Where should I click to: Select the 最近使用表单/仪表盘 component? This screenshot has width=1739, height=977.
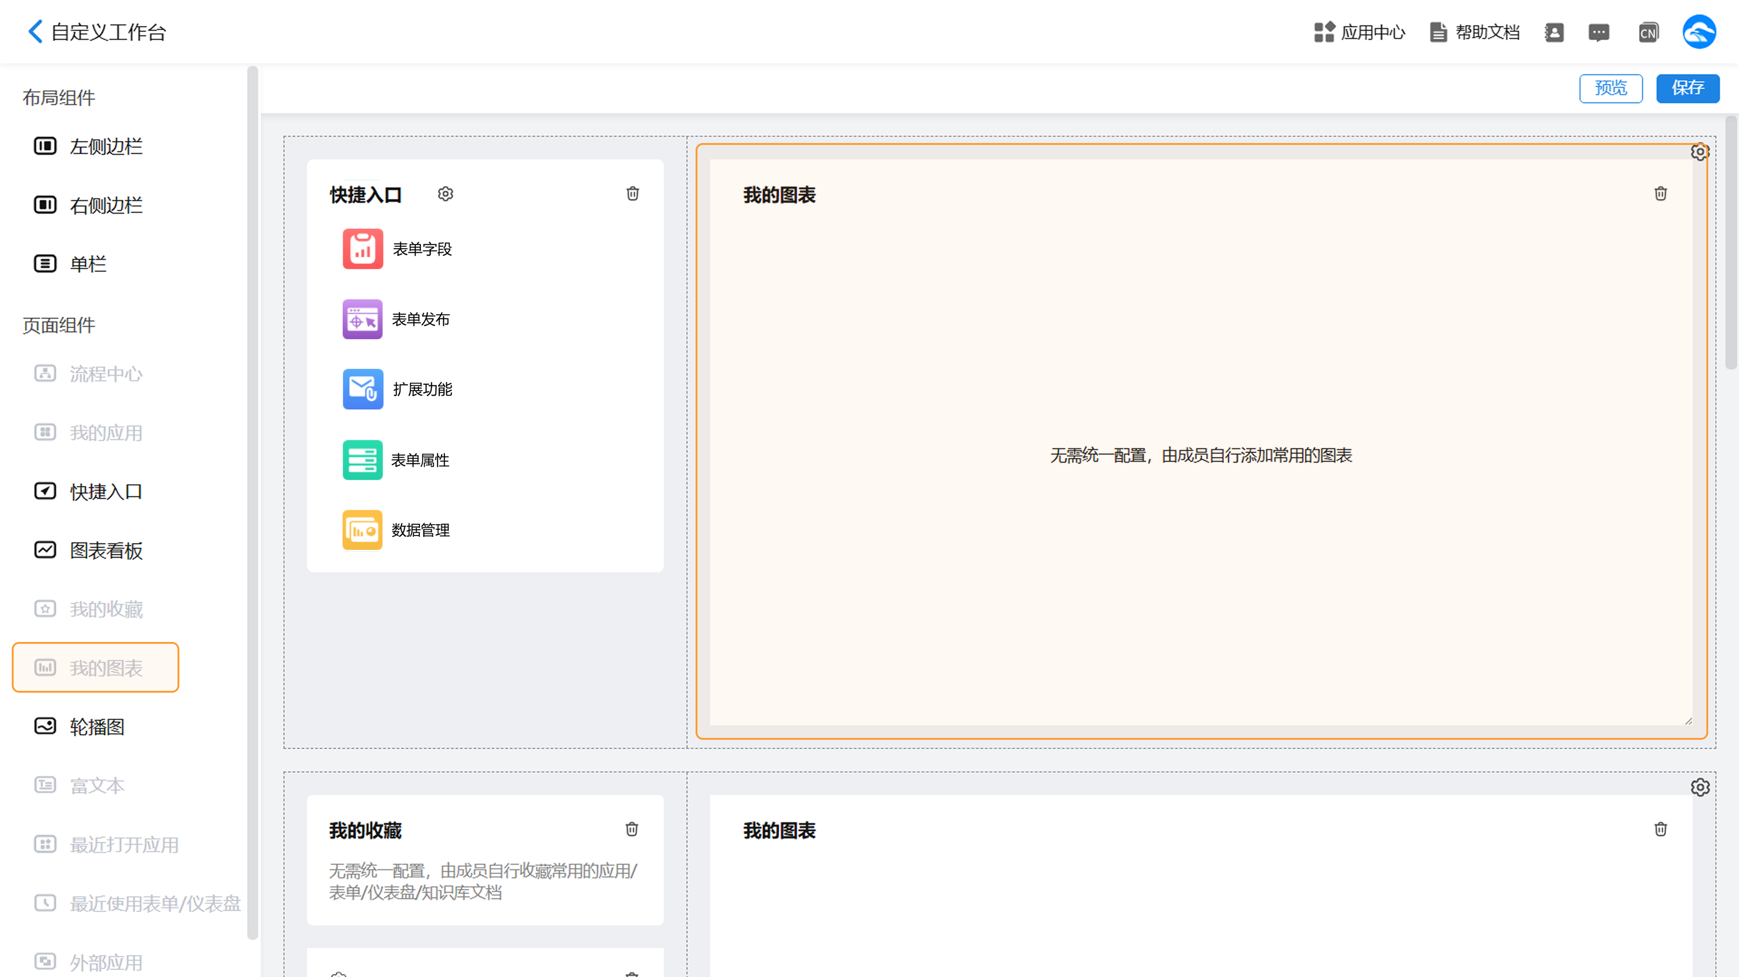click(x=137, y=904)
